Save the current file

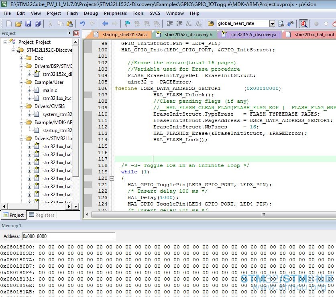pyautogui.click(x=28, y=24)
